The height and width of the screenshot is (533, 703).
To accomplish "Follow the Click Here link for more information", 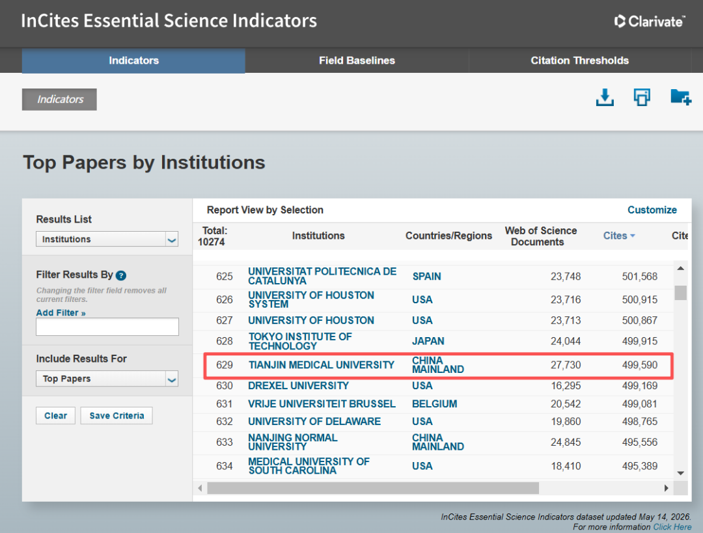I will [672, 526].
